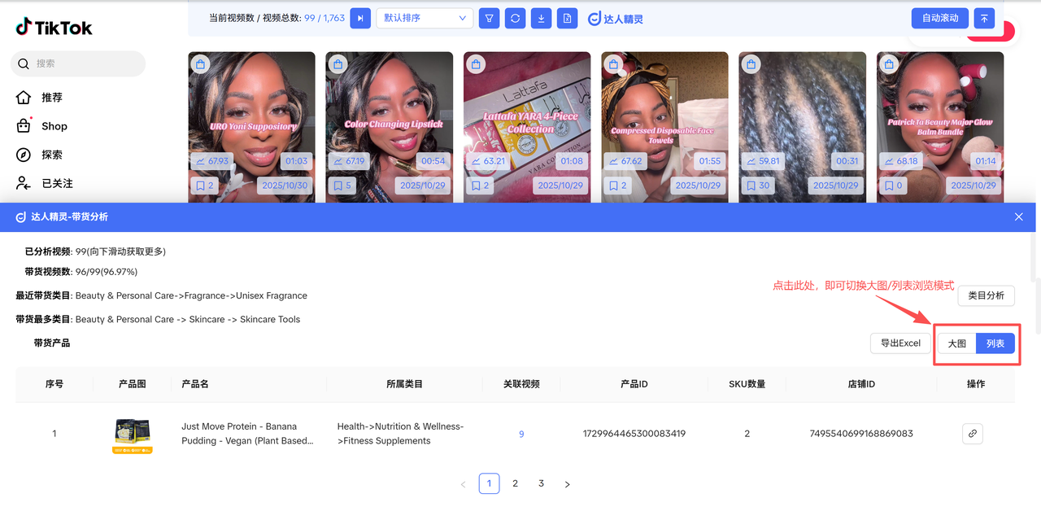1041x507 pixels.
Task: Go to next page with right chevron
Action: pyautogui.click(x=567, y=484)
